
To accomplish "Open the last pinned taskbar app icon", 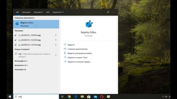I will pos(108,97).
